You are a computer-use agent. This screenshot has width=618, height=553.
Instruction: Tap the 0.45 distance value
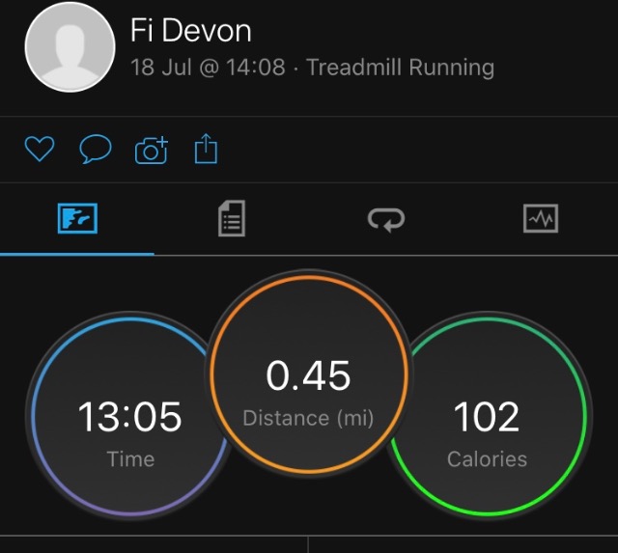pyautogui.click(x=308, y=375)
